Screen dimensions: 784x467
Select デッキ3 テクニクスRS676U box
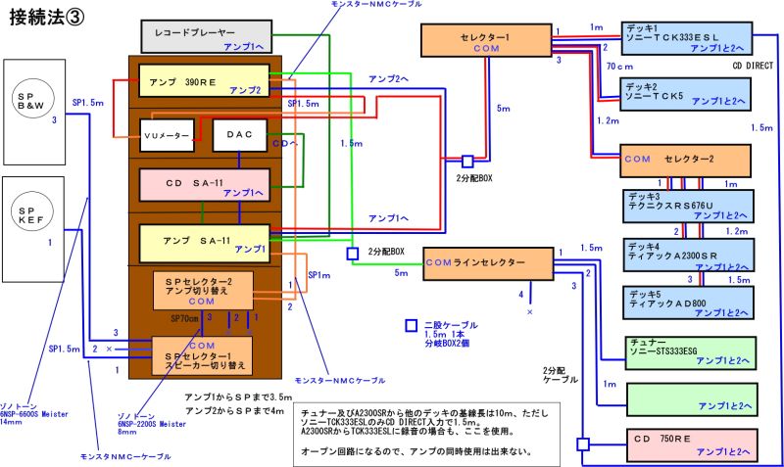[688, 206]
